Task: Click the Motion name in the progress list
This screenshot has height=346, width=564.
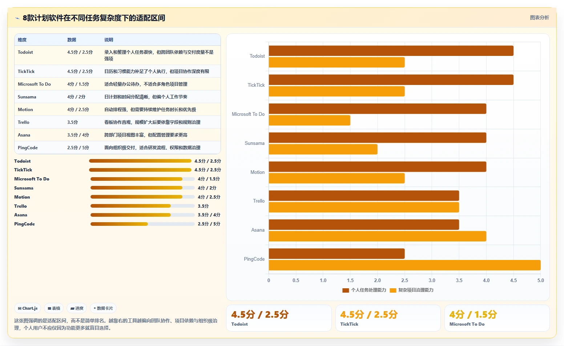Action: 22,197
